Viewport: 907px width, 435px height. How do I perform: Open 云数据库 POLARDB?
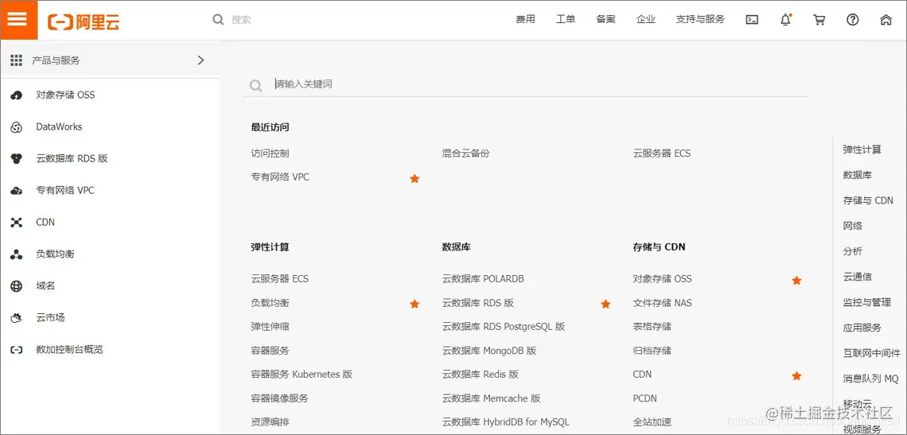(483, 279)
